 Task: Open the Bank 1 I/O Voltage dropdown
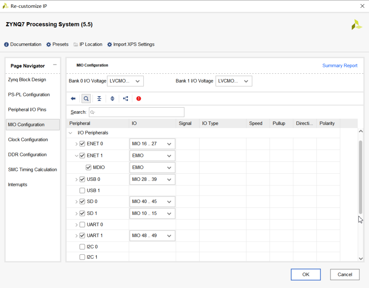[234, 81]
